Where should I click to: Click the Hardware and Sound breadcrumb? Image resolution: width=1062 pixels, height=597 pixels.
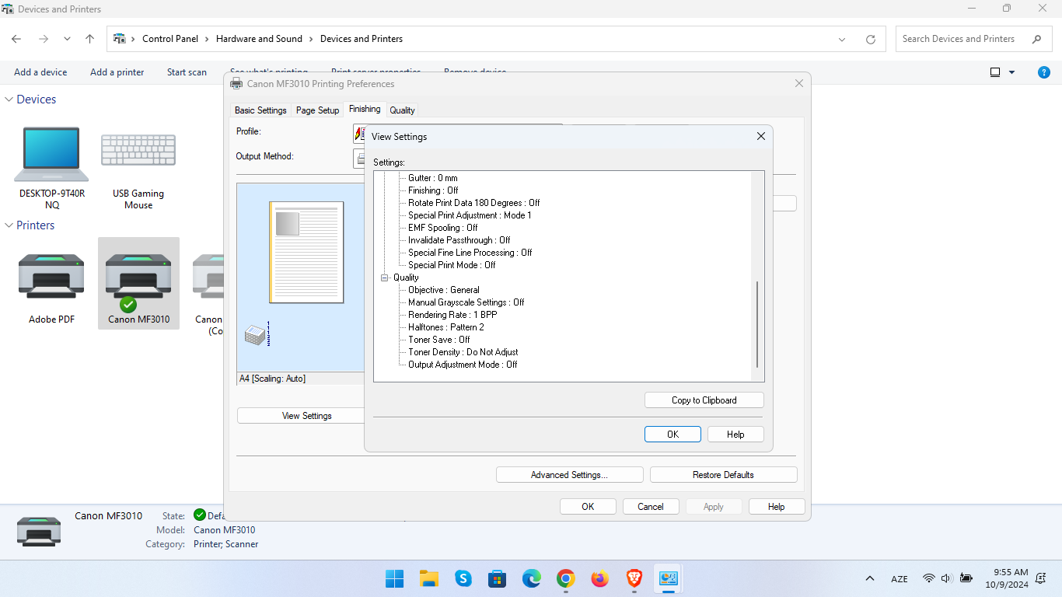point(259,39)
